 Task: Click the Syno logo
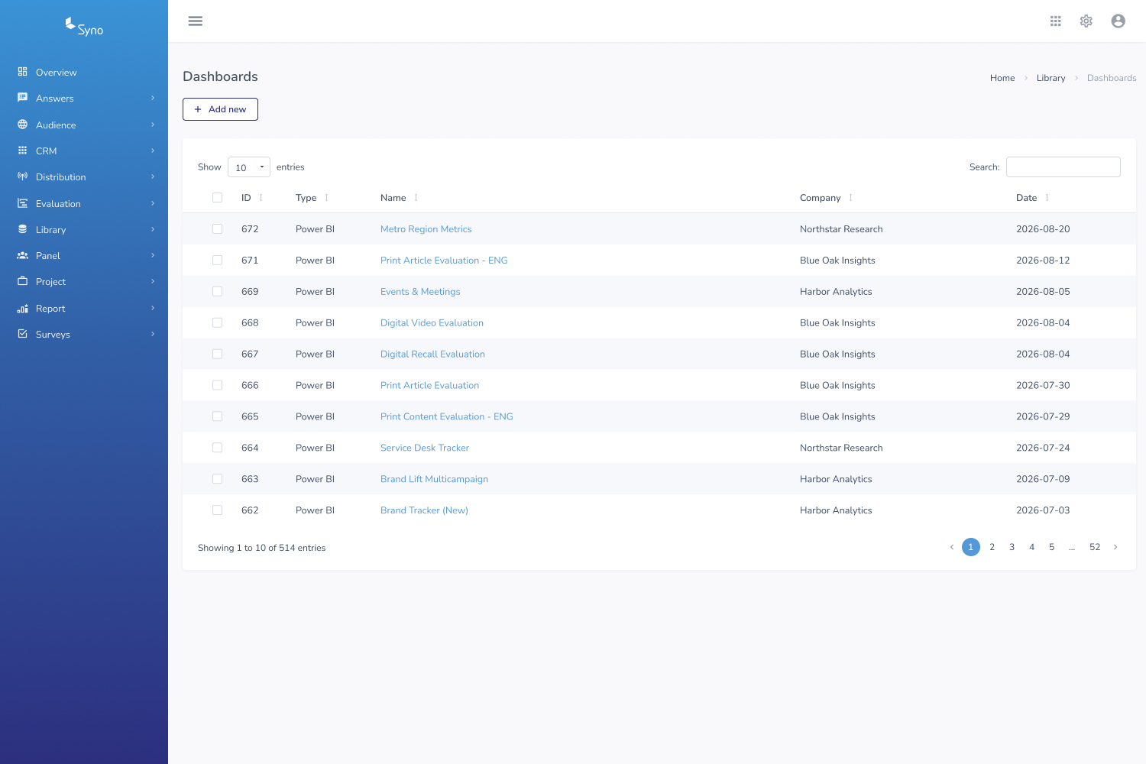click(84, 27)
